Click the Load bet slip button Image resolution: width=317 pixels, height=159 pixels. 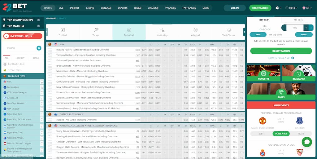tap(304, 35)
